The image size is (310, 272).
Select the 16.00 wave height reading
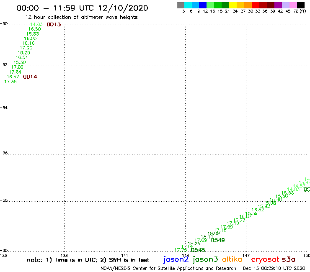[30, 38]
